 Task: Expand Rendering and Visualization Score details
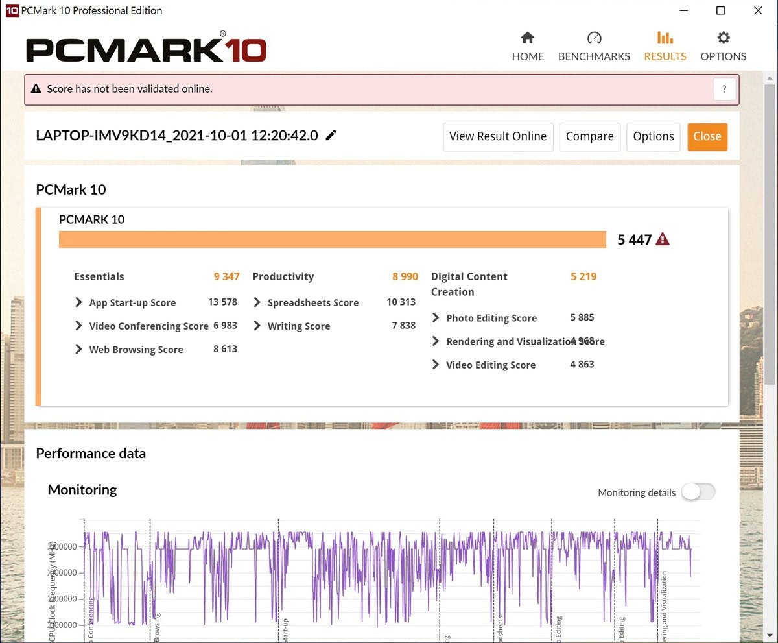pos(436,341)
